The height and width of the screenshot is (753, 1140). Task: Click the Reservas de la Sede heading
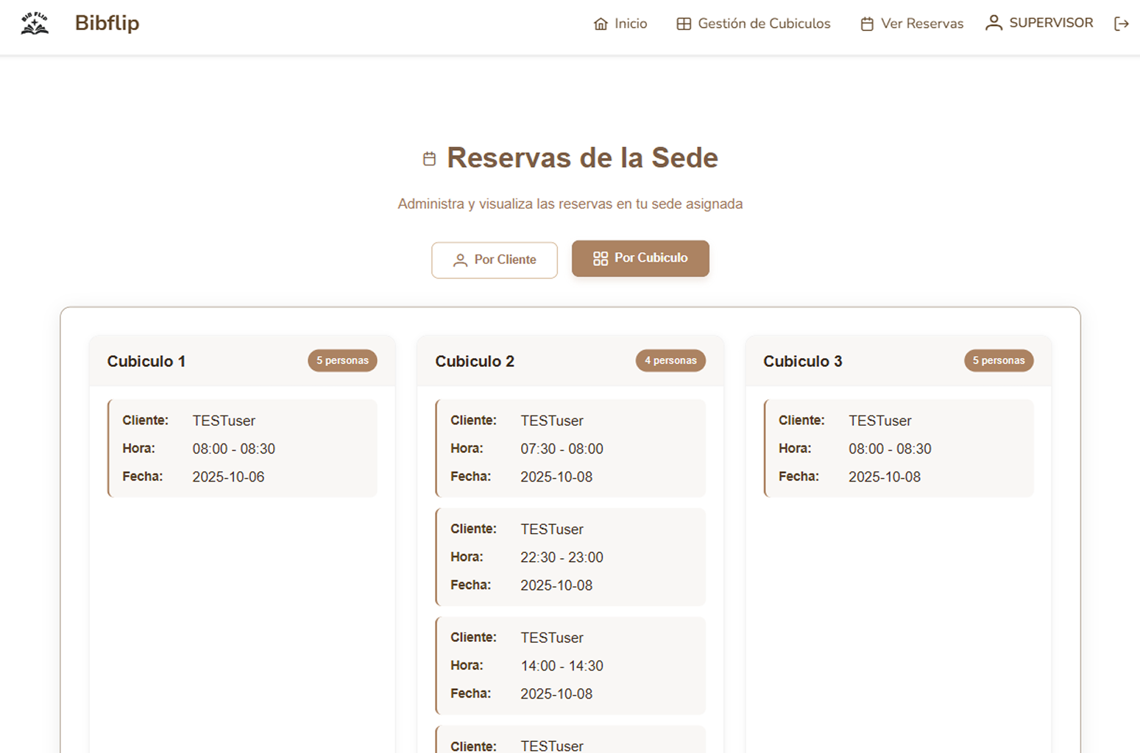click(x=582, y=157)
